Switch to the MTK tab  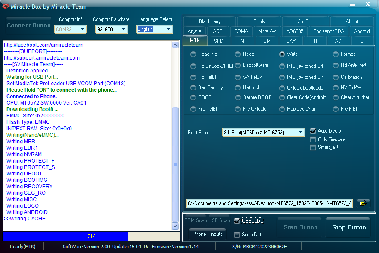click(x=195, y=40)
